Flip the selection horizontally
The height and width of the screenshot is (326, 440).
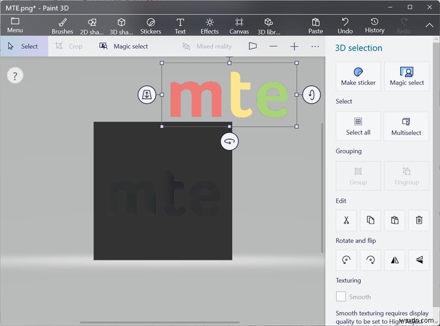coord(395,260)
